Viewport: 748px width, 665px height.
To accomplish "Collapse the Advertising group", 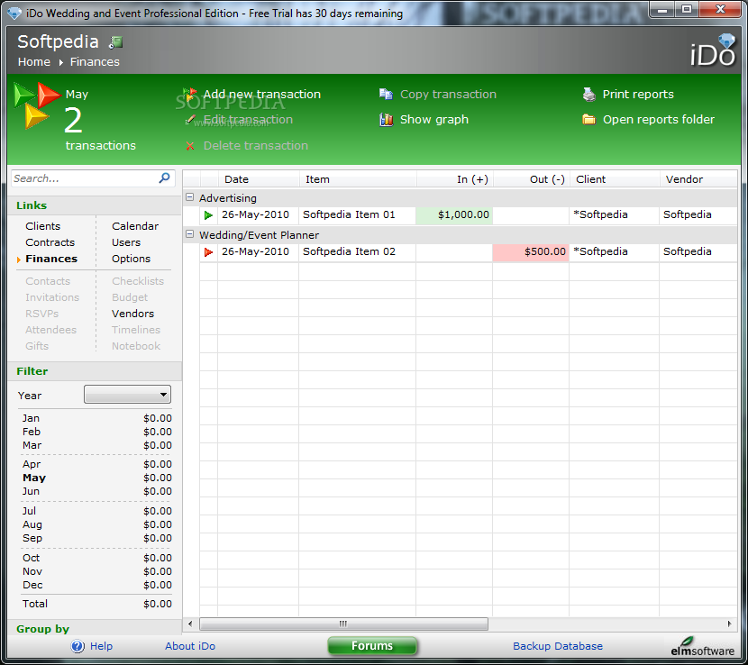I will point(190,197).
